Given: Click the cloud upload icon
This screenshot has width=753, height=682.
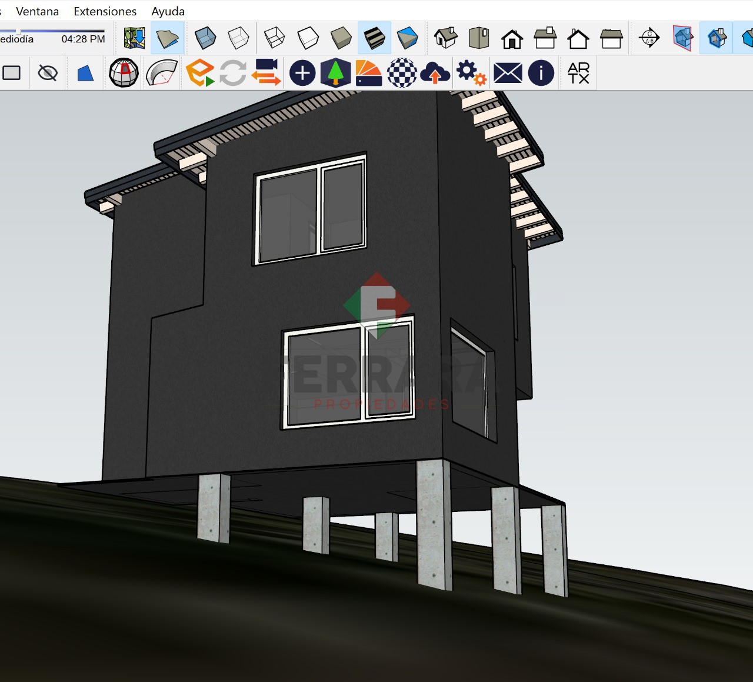Looking at the screenshot, I should pyautogui.click(x=435, y=73).
